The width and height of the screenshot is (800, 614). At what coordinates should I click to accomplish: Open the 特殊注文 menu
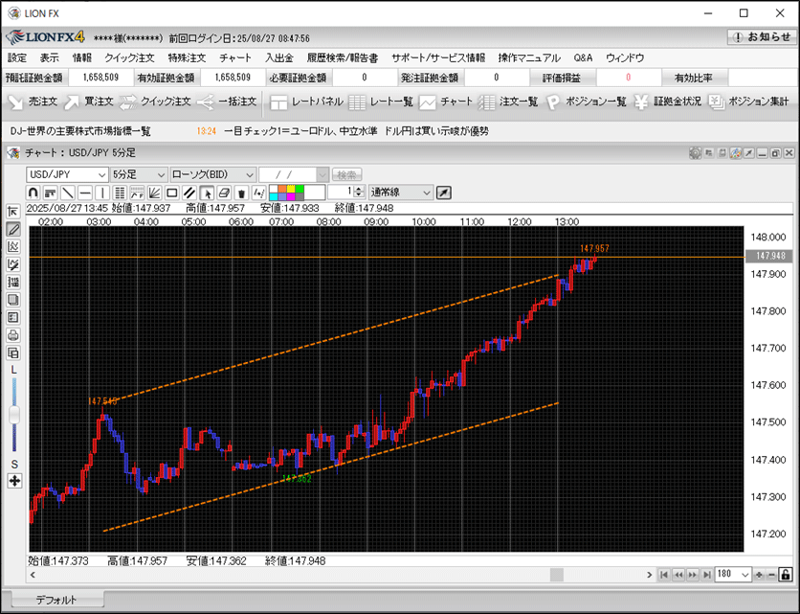click(x=187, y=57)
